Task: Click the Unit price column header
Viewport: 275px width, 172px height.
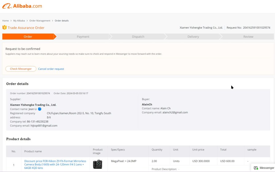Action: 198,150
